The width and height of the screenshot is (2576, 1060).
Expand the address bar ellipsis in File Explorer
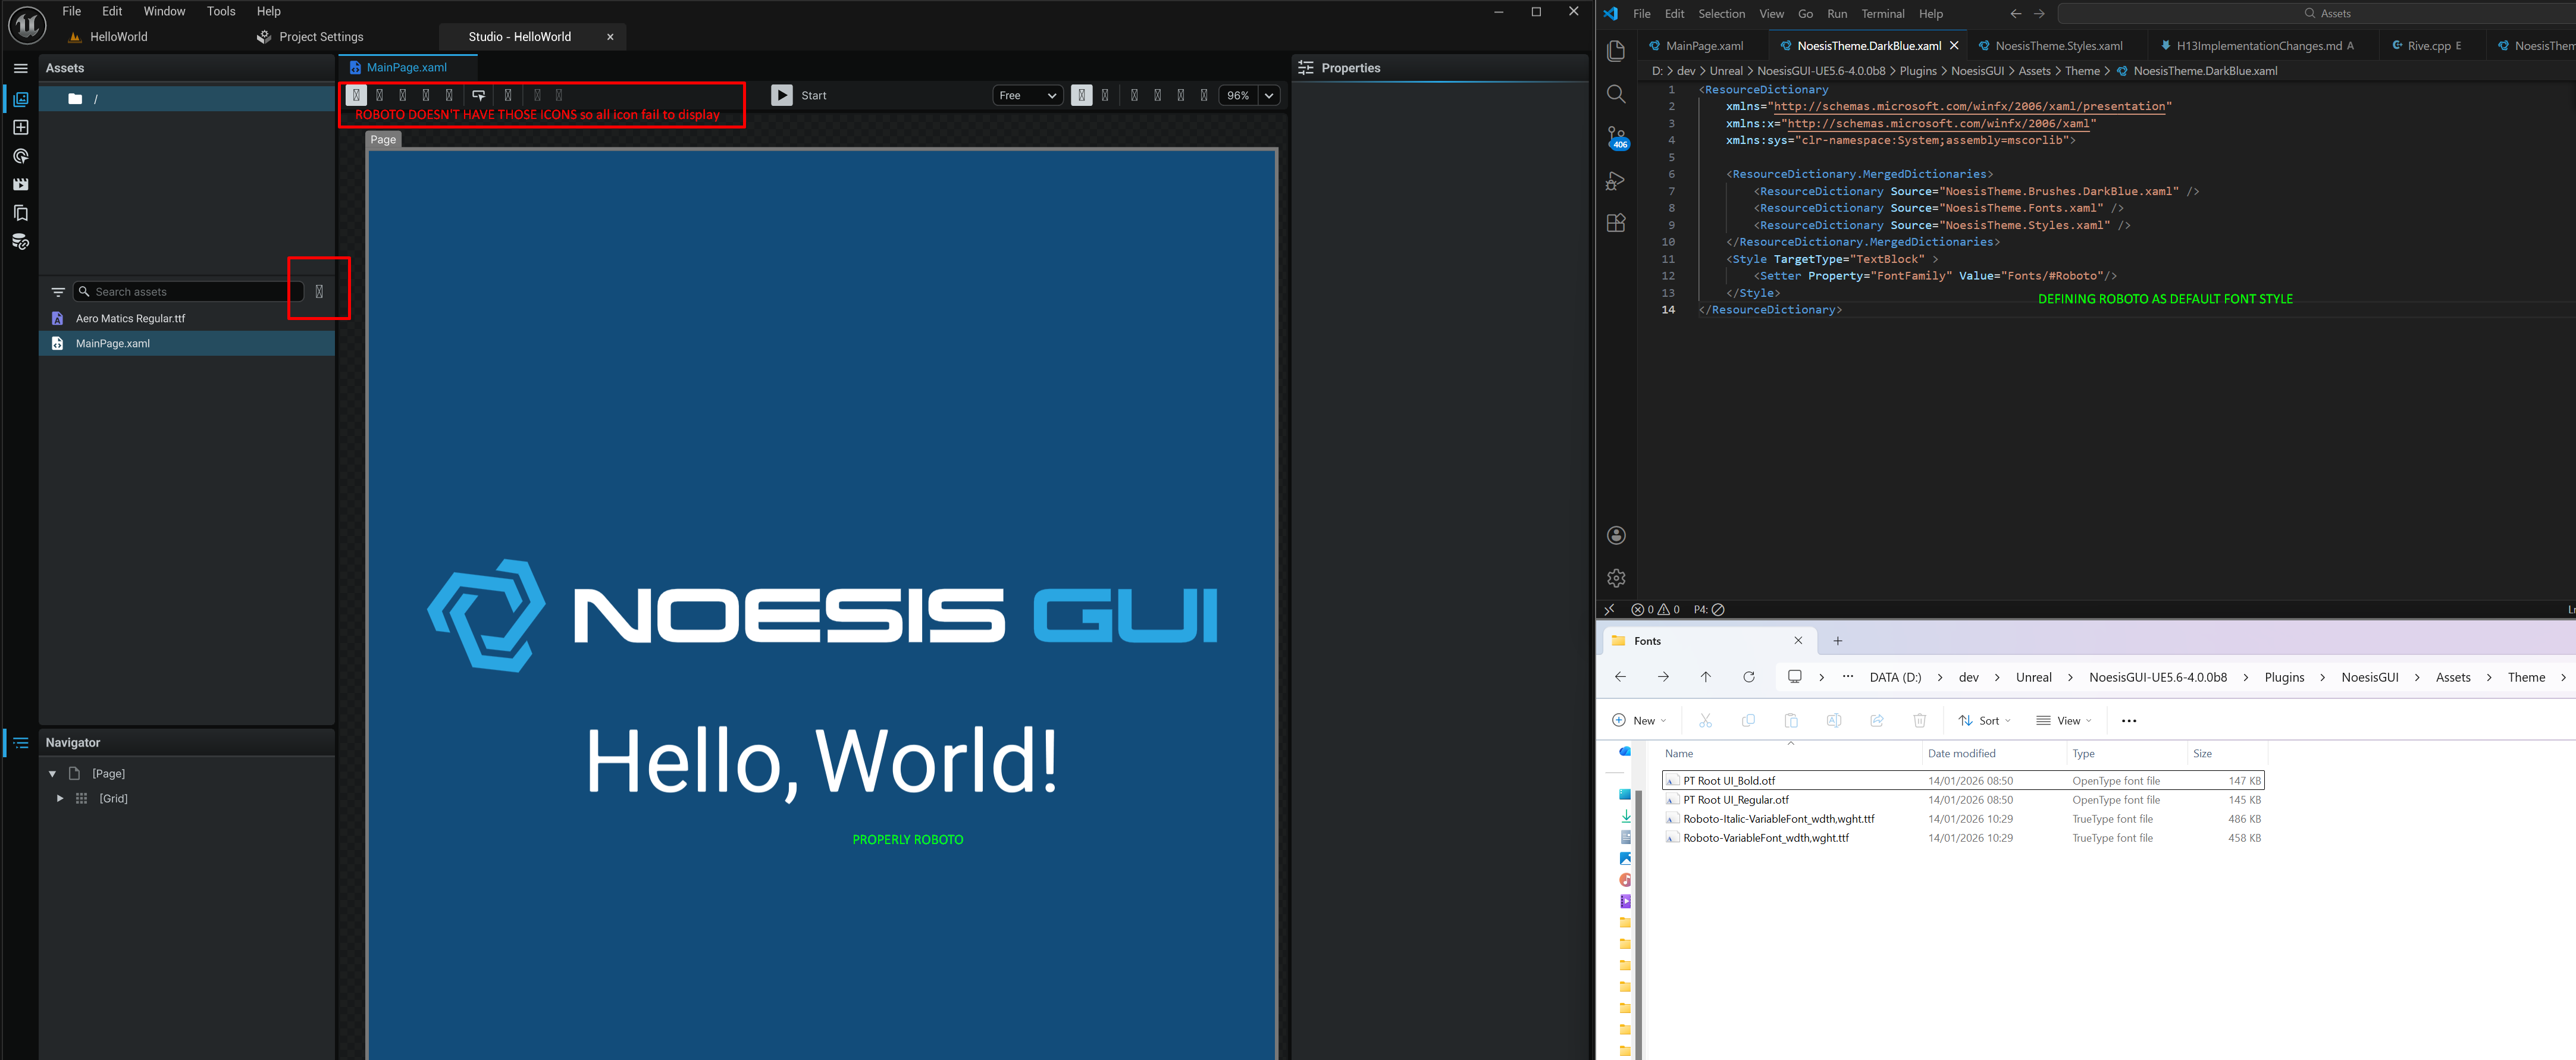pos(1847,677)
